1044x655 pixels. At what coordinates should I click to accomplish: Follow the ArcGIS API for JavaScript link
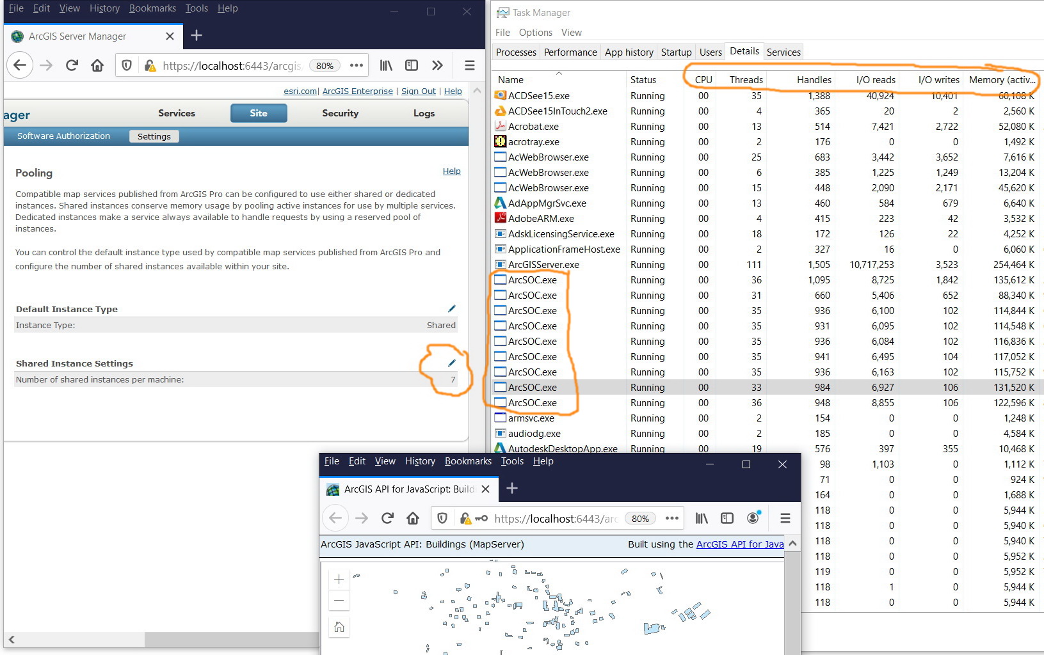click(740, 544)
